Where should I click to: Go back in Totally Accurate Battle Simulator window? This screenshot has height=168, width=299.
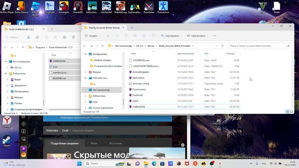pos(85,46)
